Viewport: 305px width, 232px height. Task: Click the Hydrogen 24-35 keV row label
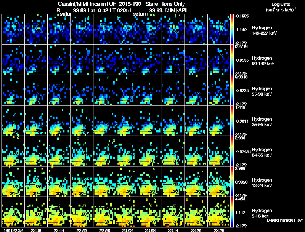(262, 152)
